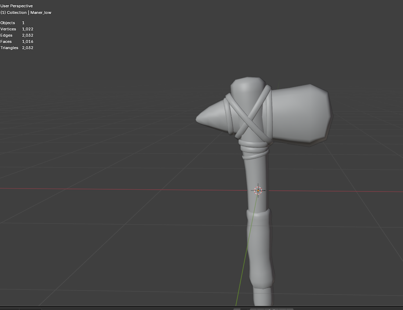Click the wrapped grip section of the handle
The width and height of the screenshot is (403, 310).
click(x=260, y=248)
